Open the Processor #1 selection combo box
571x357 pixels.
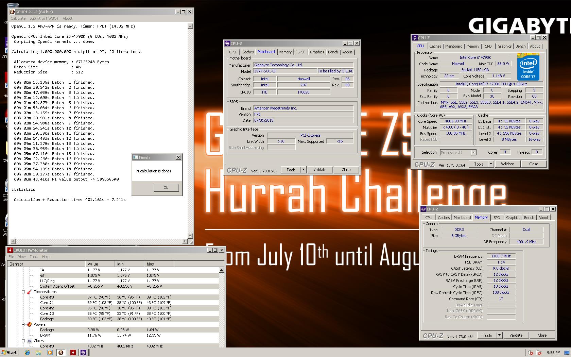[x=458, y=152]
